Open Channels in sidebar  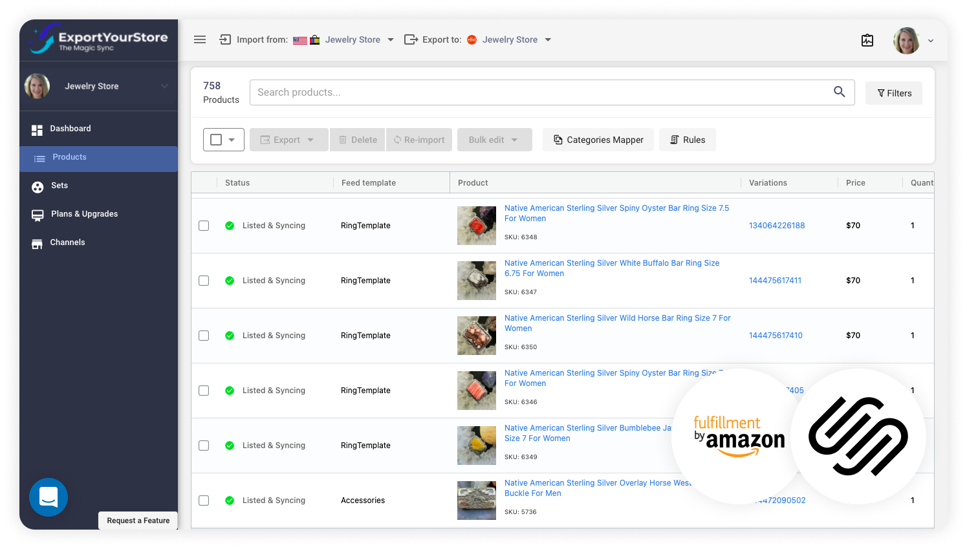pos(98,242)
